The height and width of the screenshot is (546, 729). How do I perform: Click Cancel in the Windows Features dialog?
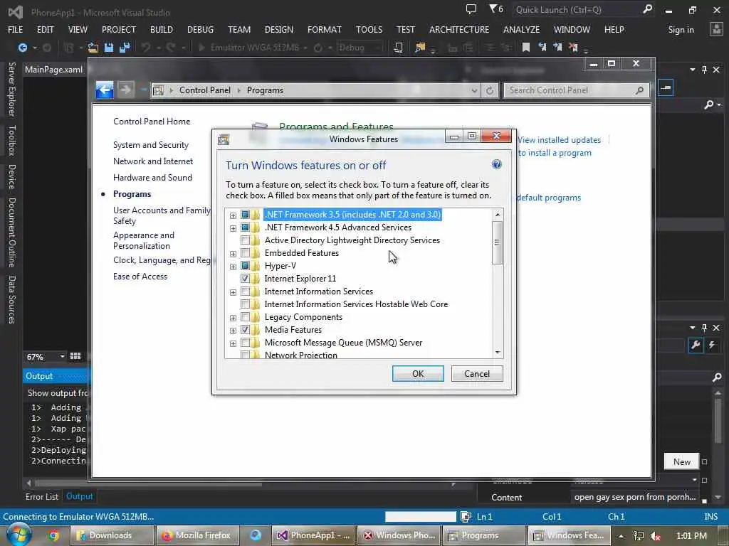click(x=476, y=374)
